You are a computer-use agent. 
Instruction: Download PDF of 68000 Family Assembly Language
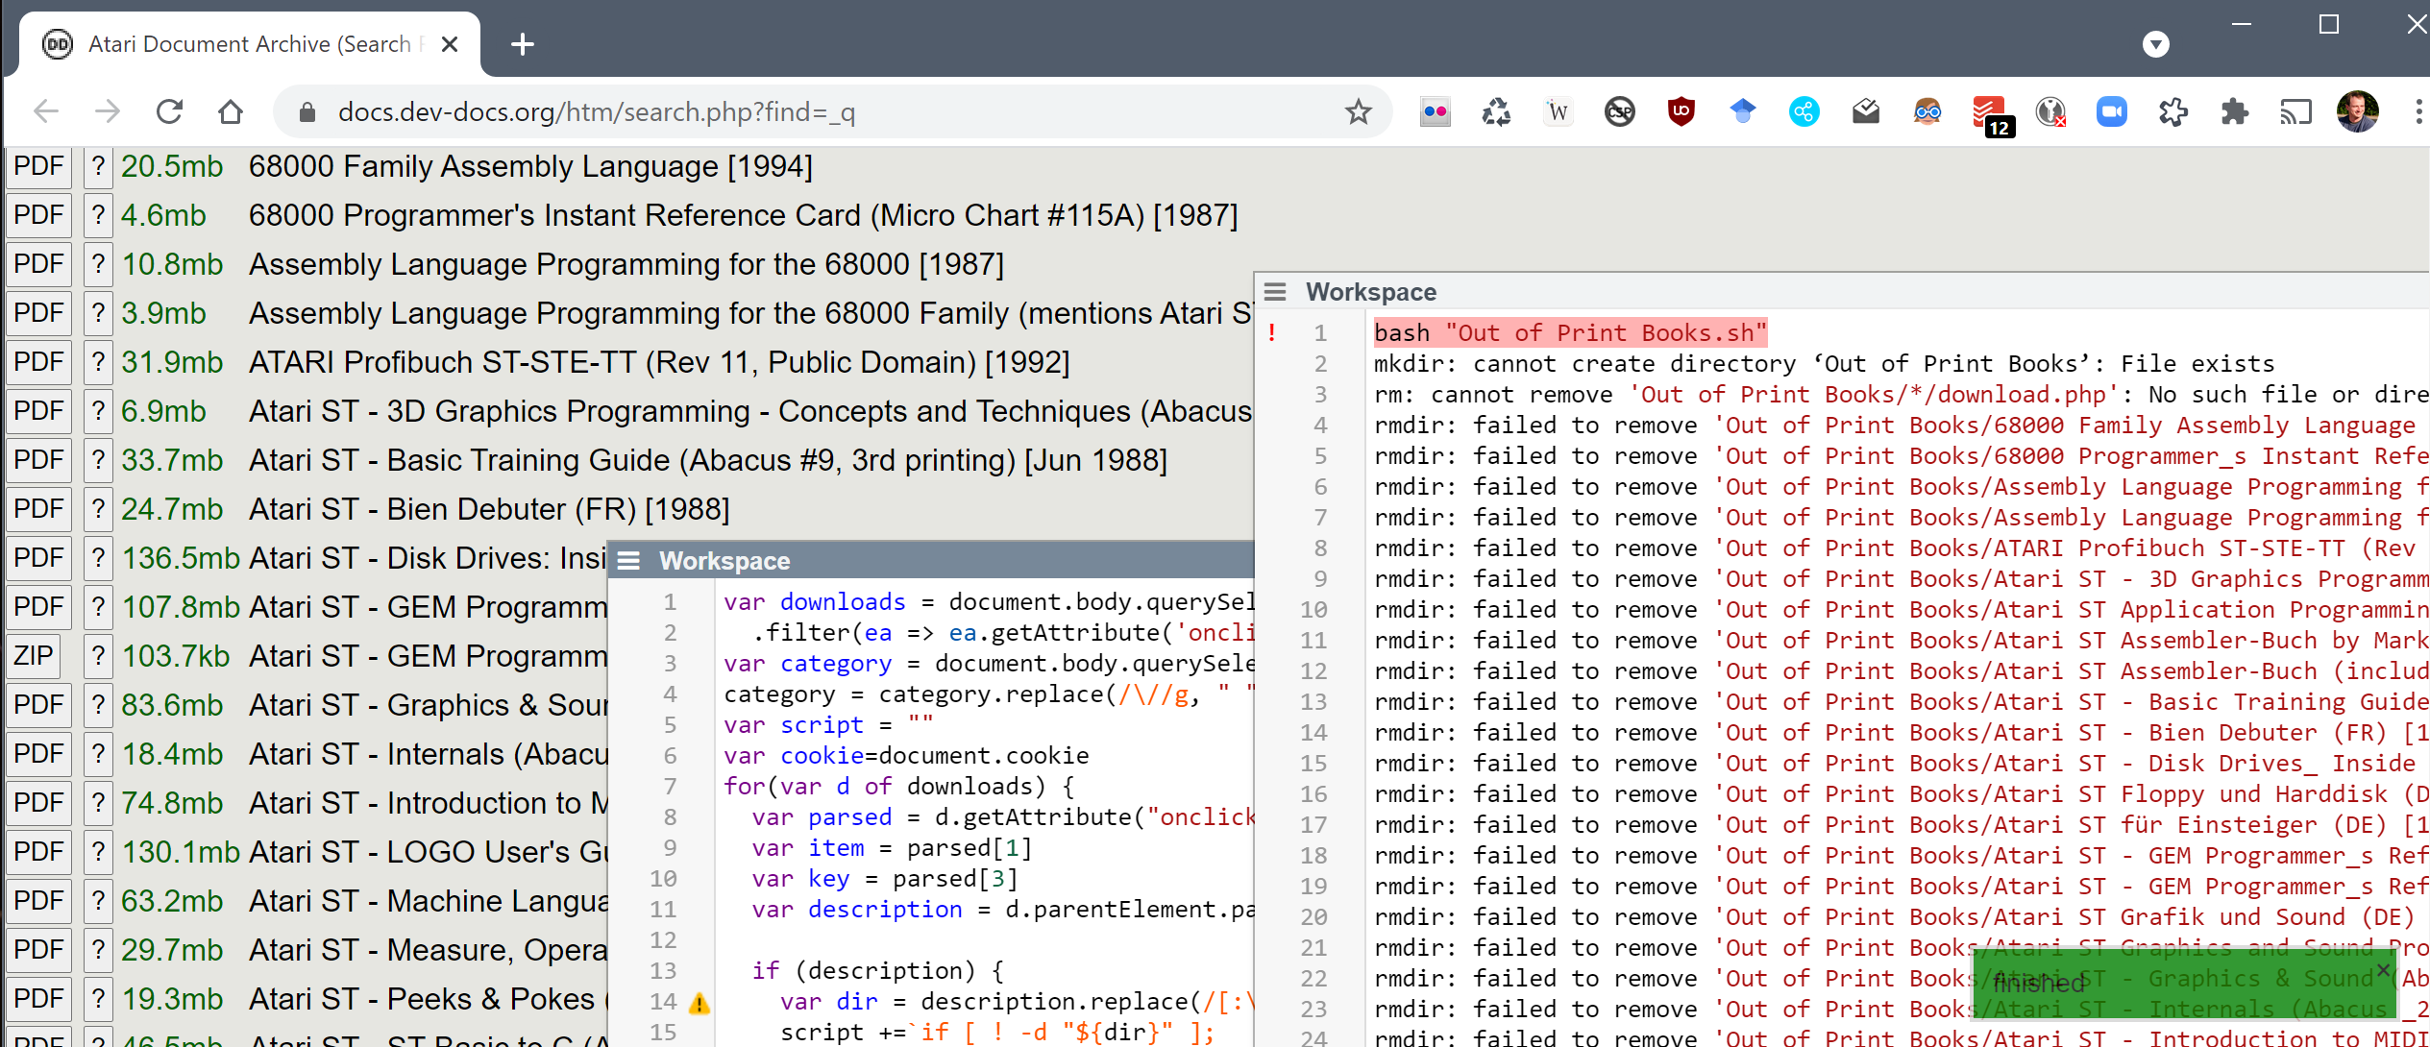click(38, 166)
